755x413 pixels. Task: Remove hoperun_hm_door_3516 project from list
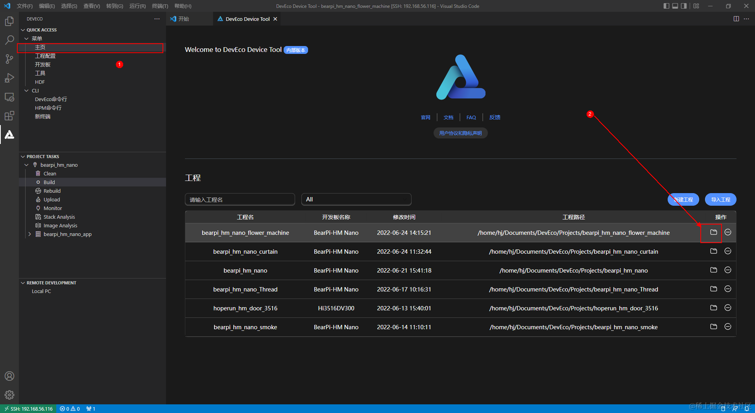[x=728, y=308]
